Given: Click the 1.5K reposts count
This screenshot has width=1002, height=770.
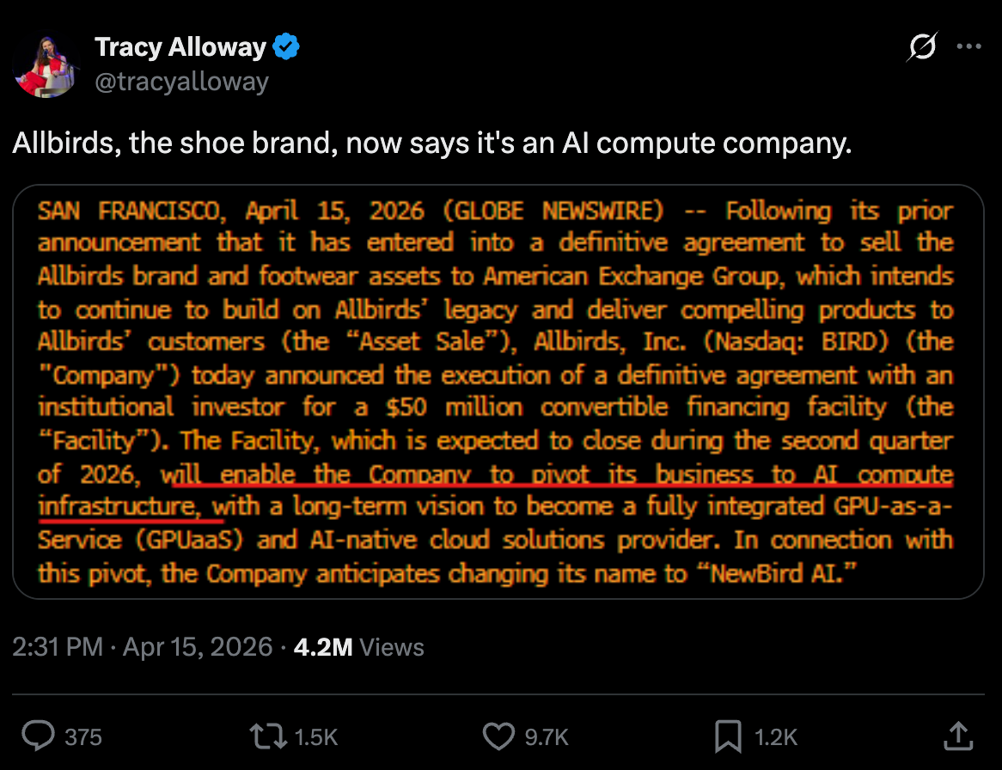Looking at the screenshot, I should coord(316,736).
